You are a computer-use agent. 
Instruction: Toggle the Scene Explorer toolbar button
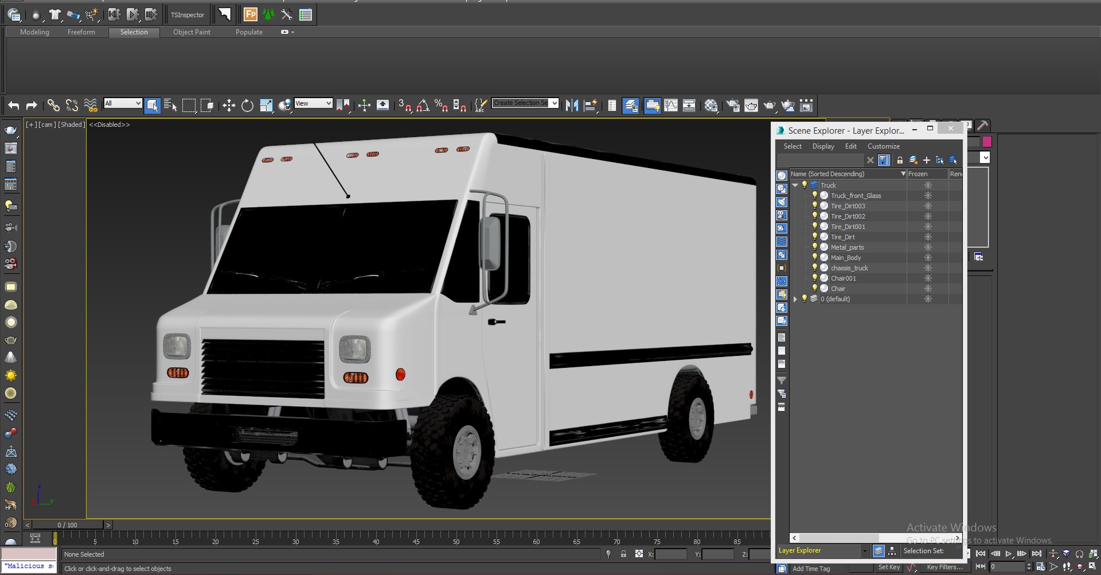[x=612, y=105]
